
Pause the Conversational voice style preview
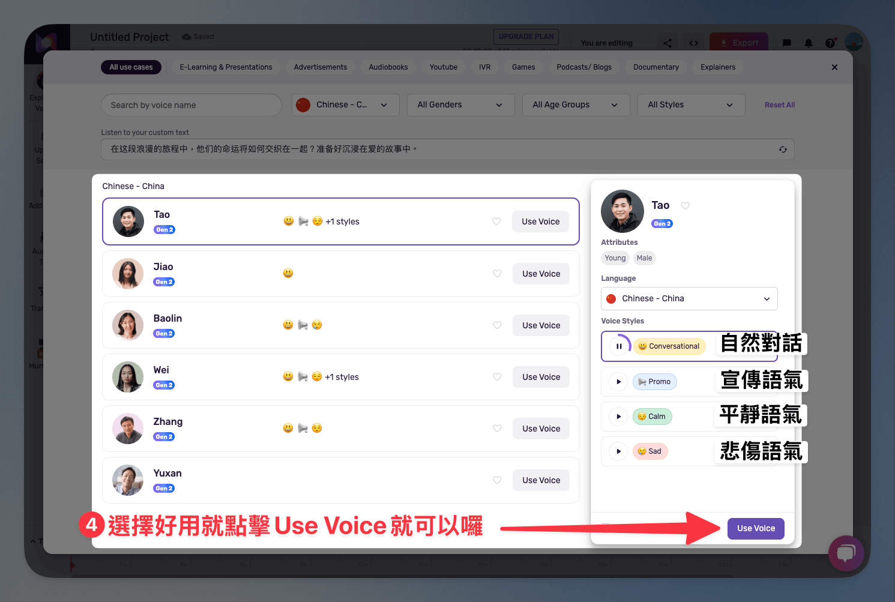(x=619, y=346)
